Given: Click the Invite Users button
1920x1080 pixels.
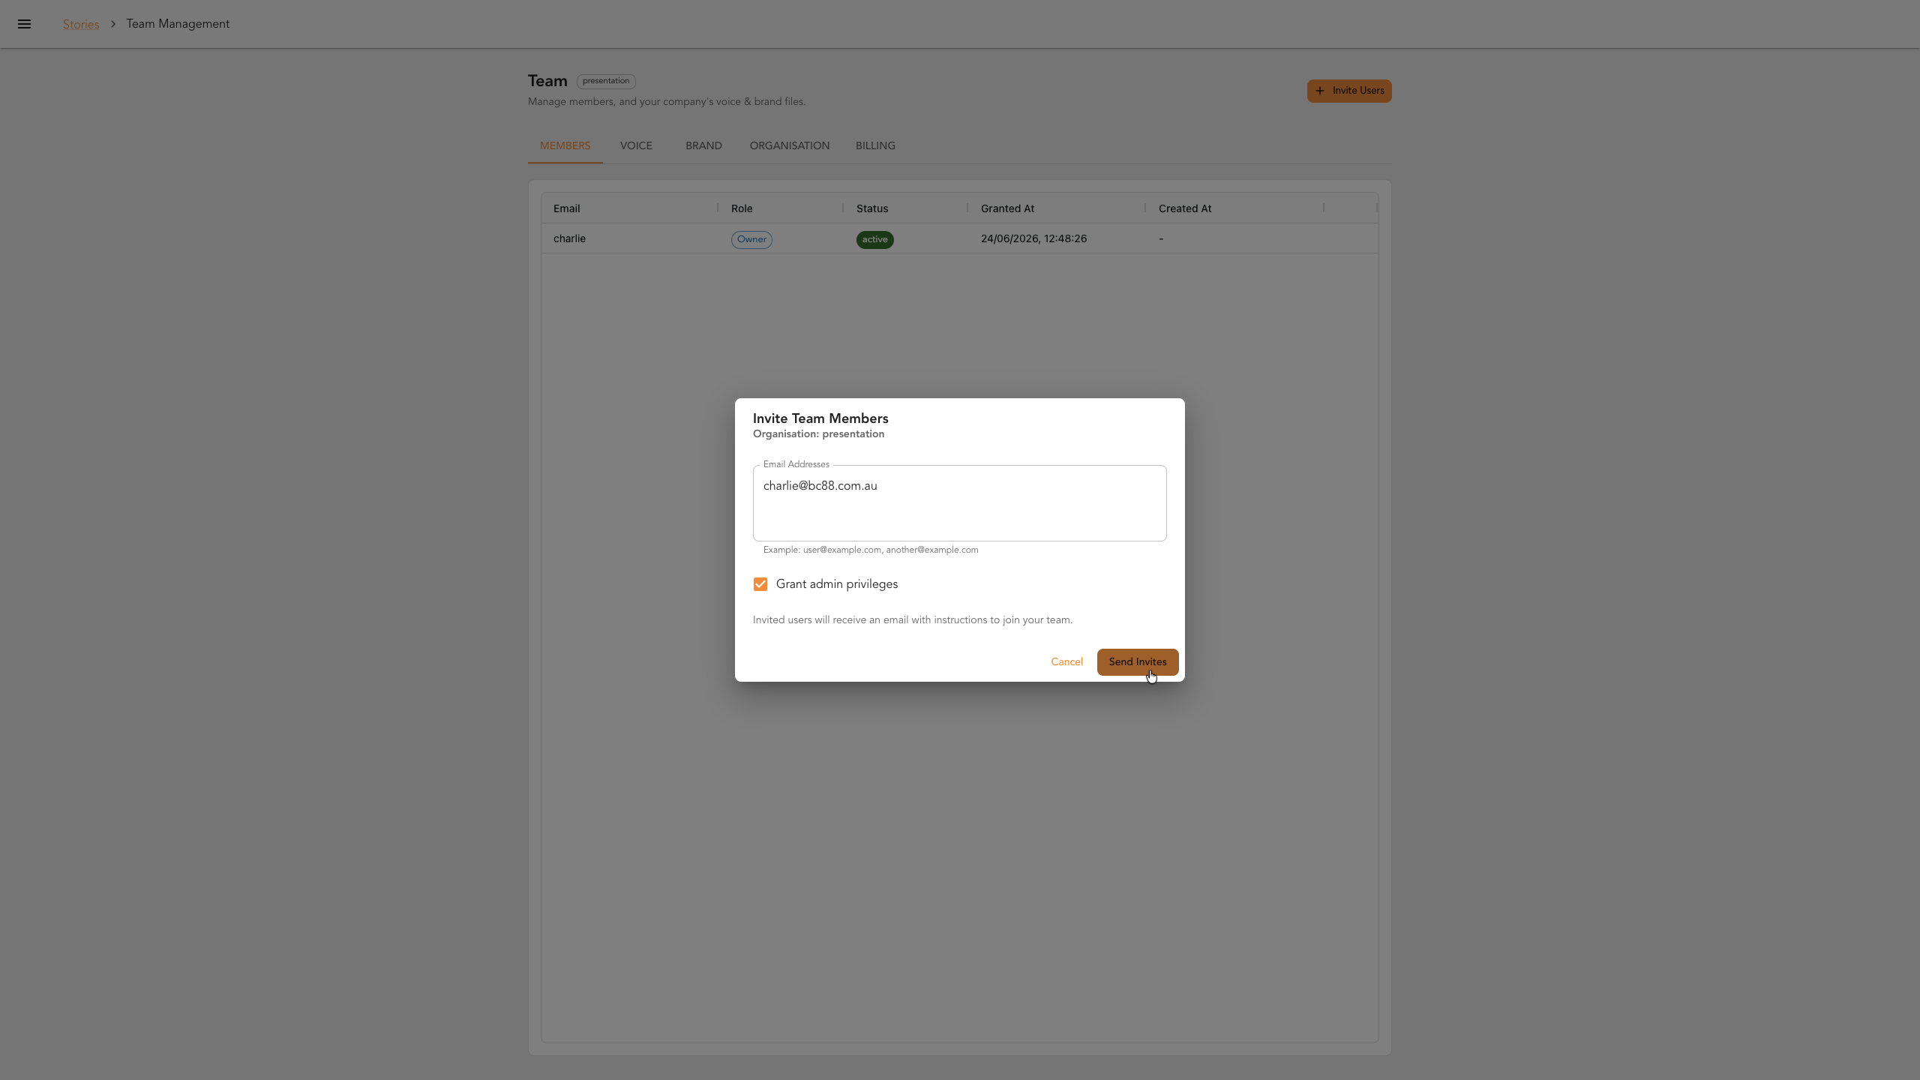Looking at the screenshot, I should point(1348,91).
